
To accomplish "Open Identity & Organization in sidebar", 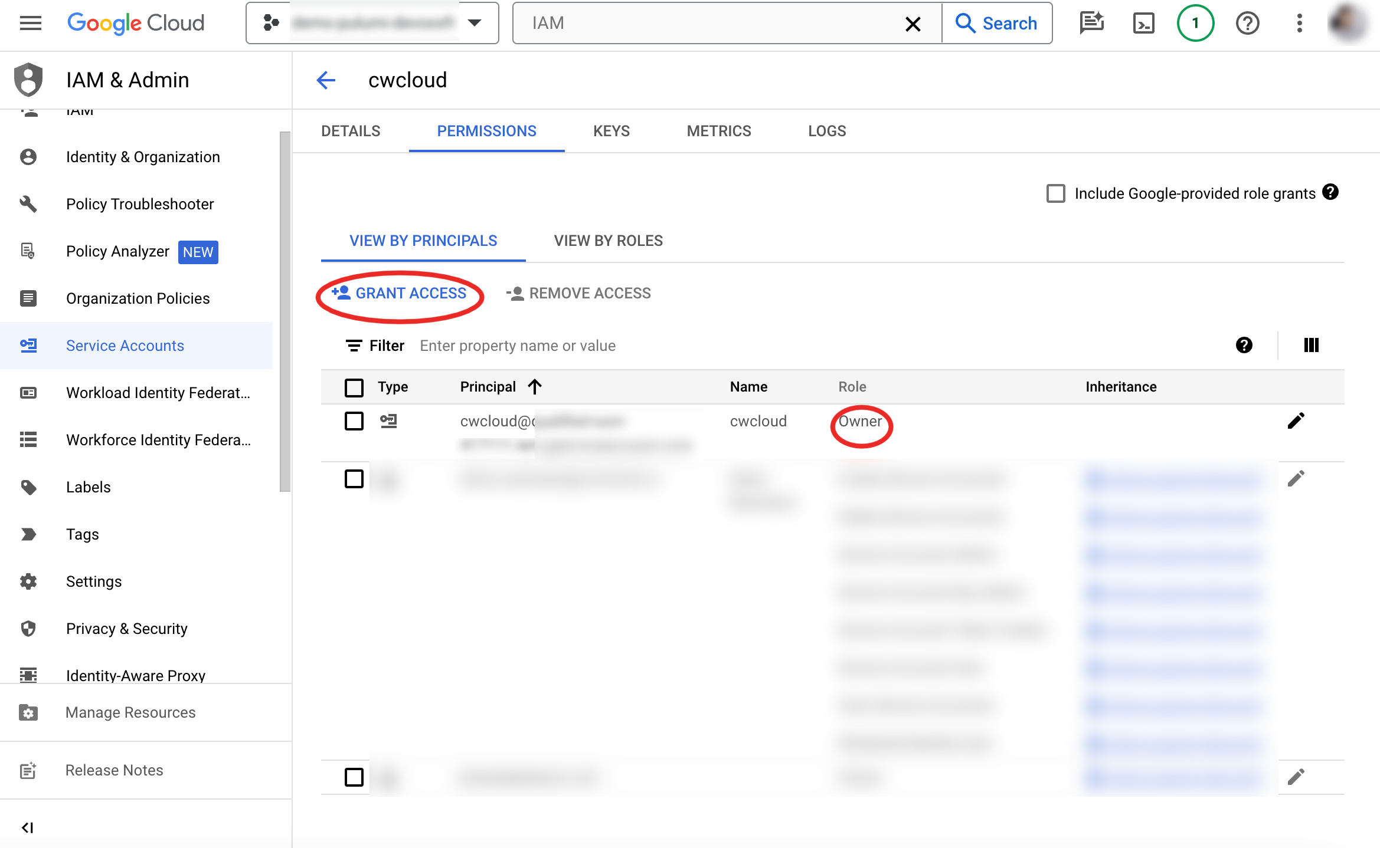I will pyautogui.click(x=137, y=157).
